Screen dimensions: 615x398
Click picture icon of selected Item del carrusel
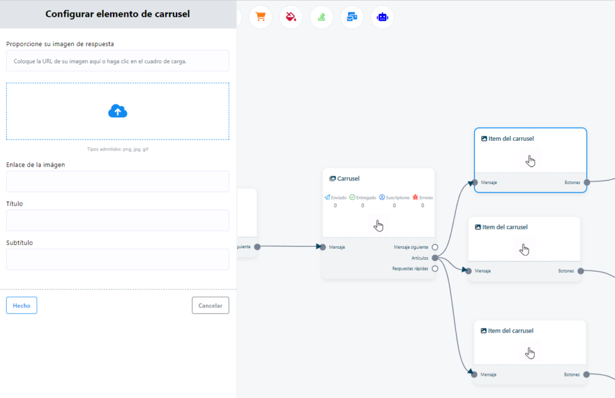(484, 138)
